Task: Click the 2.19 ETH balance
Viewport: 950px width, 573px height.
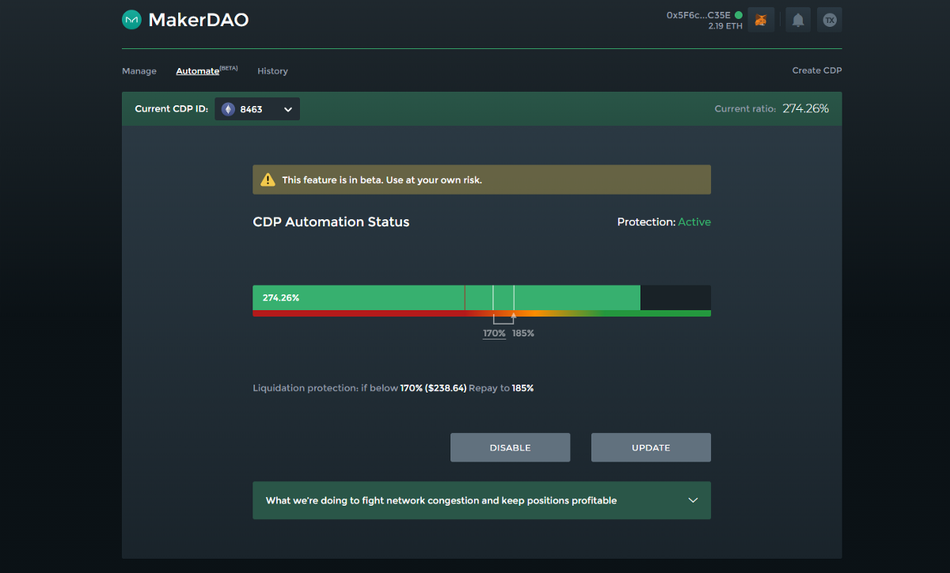Action: [x=725, y=27]
